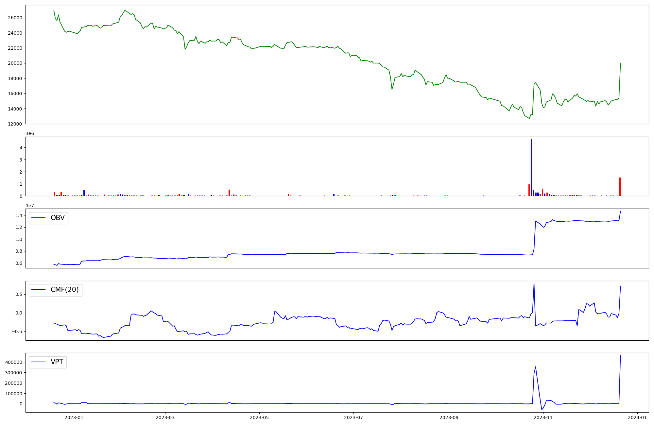Viewport: 654px width, 425px height.
Task: Click the 2023-05 x-axis date label
Action: [259, 417]
